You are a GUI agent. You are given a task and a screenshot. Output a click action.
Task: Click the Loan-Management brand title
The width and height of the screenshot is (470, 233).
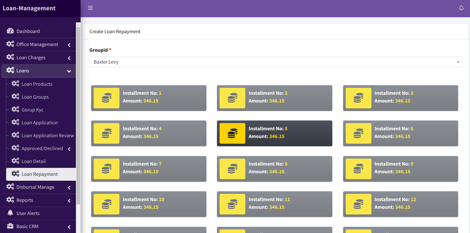click(x=29, y=8)
